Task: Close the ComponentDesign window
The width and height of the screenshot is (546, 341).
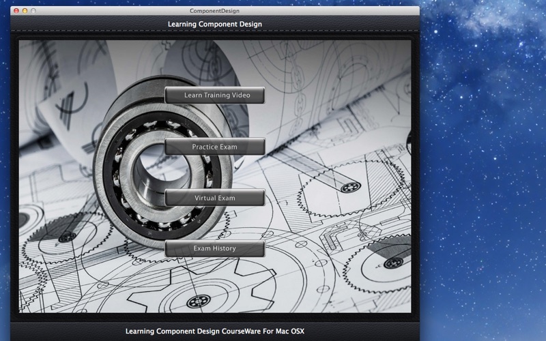Action: point(16,11)
